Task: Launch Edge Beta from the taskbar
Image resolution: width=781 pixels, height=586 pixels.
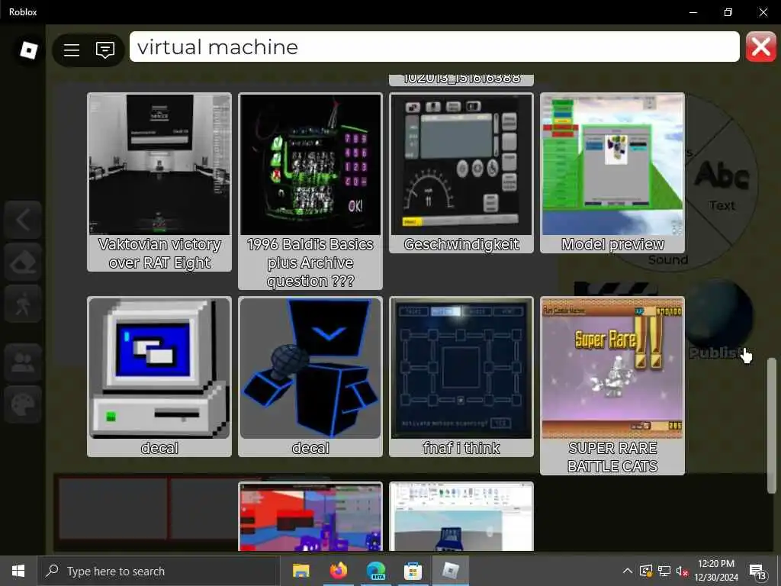Action: click(375, 571)
